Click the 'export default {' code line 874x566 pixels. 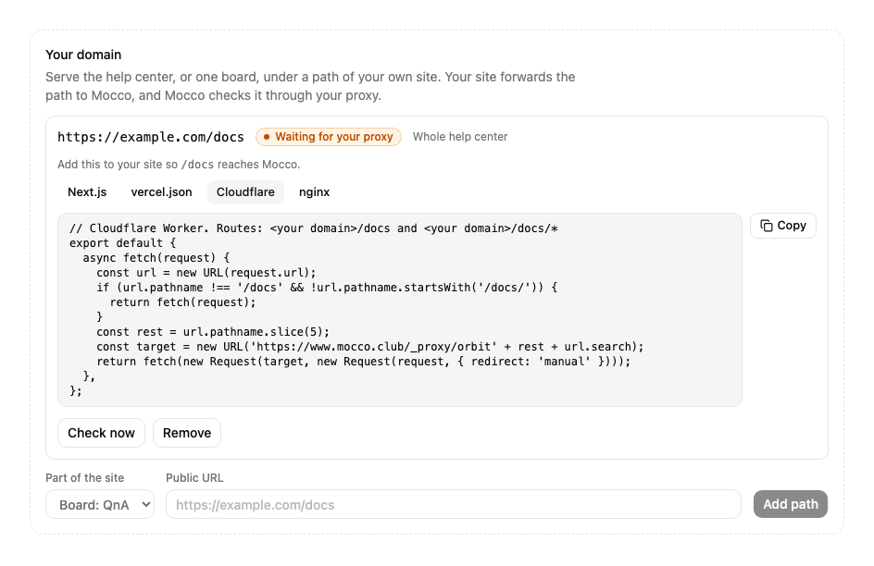tap(122, 243)
